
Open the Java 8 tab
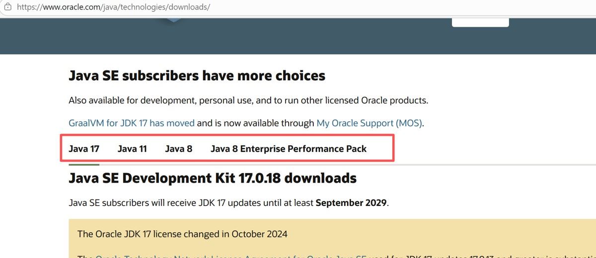pyautogui.click(x=178, y=148)
